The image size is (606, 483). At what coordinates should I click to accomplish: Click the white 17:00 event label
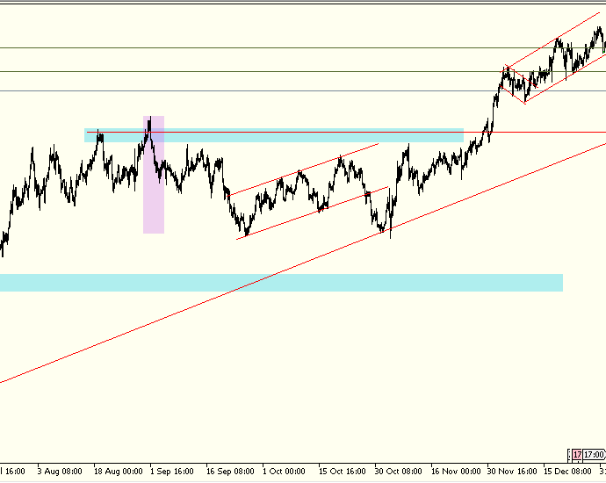594,455
